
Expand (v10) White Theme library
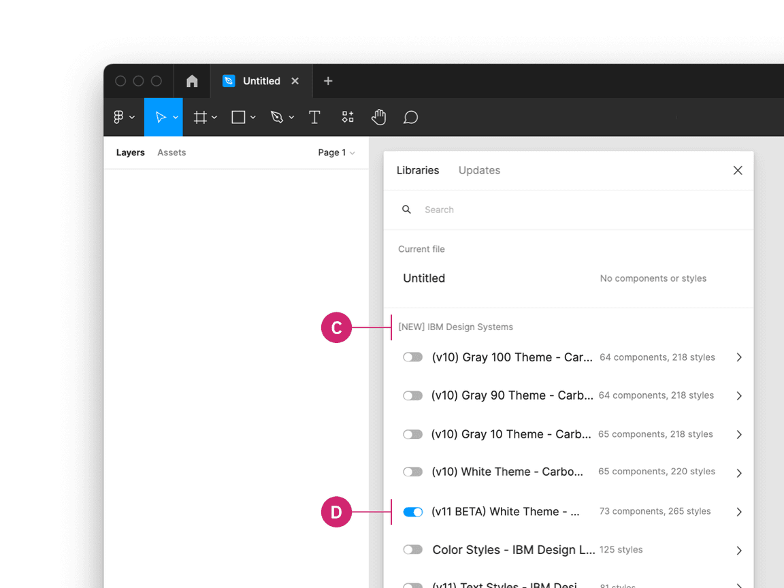739,473
